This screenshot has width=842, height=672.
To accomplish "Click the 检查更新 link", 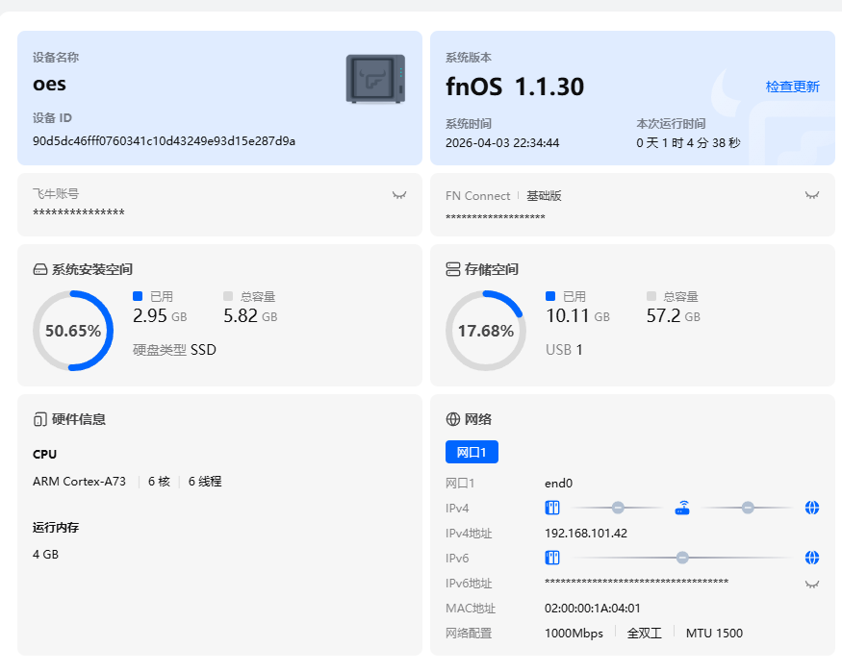I will pyautogui.click(x=793, y=87).
